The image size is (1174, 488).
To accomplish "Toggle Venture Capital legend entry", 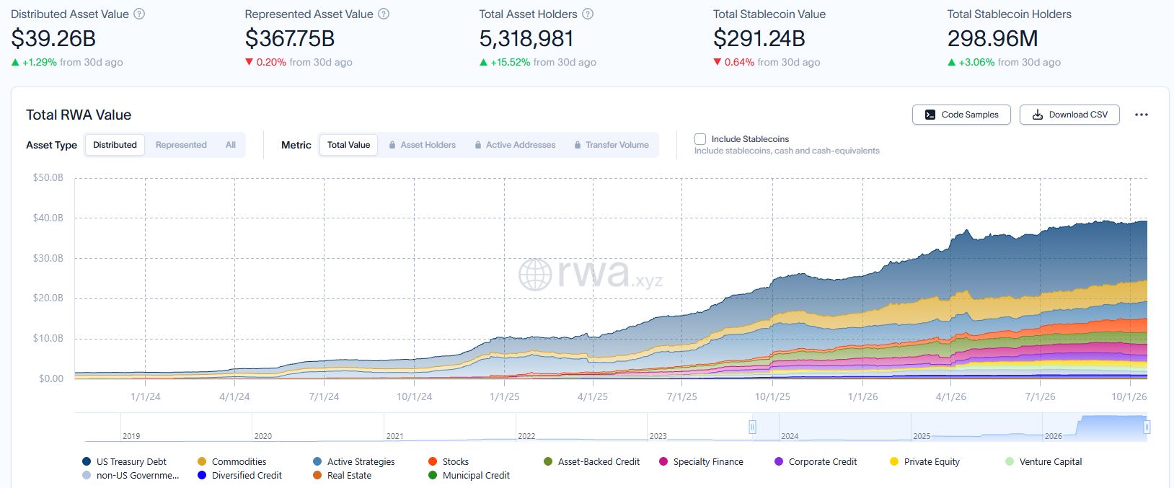I will tap(1043, 461).
